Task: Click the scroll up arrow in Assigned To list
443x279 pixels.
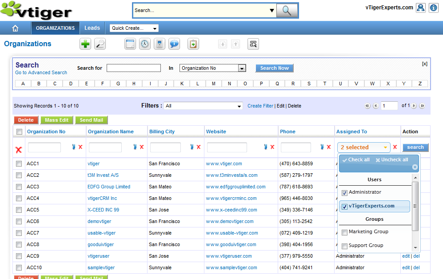Action: [x=415, y=178]
